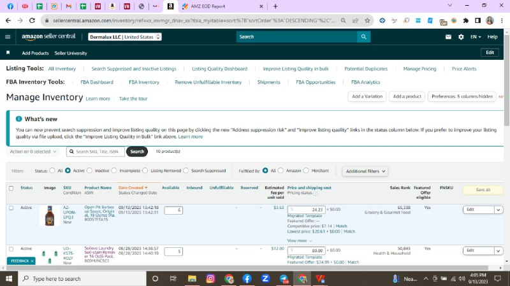The image size is (510, 286).
Task: Close the FEEDBACK widget with X
Action: pos(33,261)
